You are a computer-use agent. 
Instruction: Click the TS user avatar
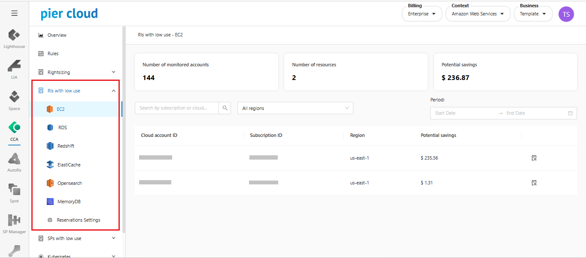coord(566,14)
